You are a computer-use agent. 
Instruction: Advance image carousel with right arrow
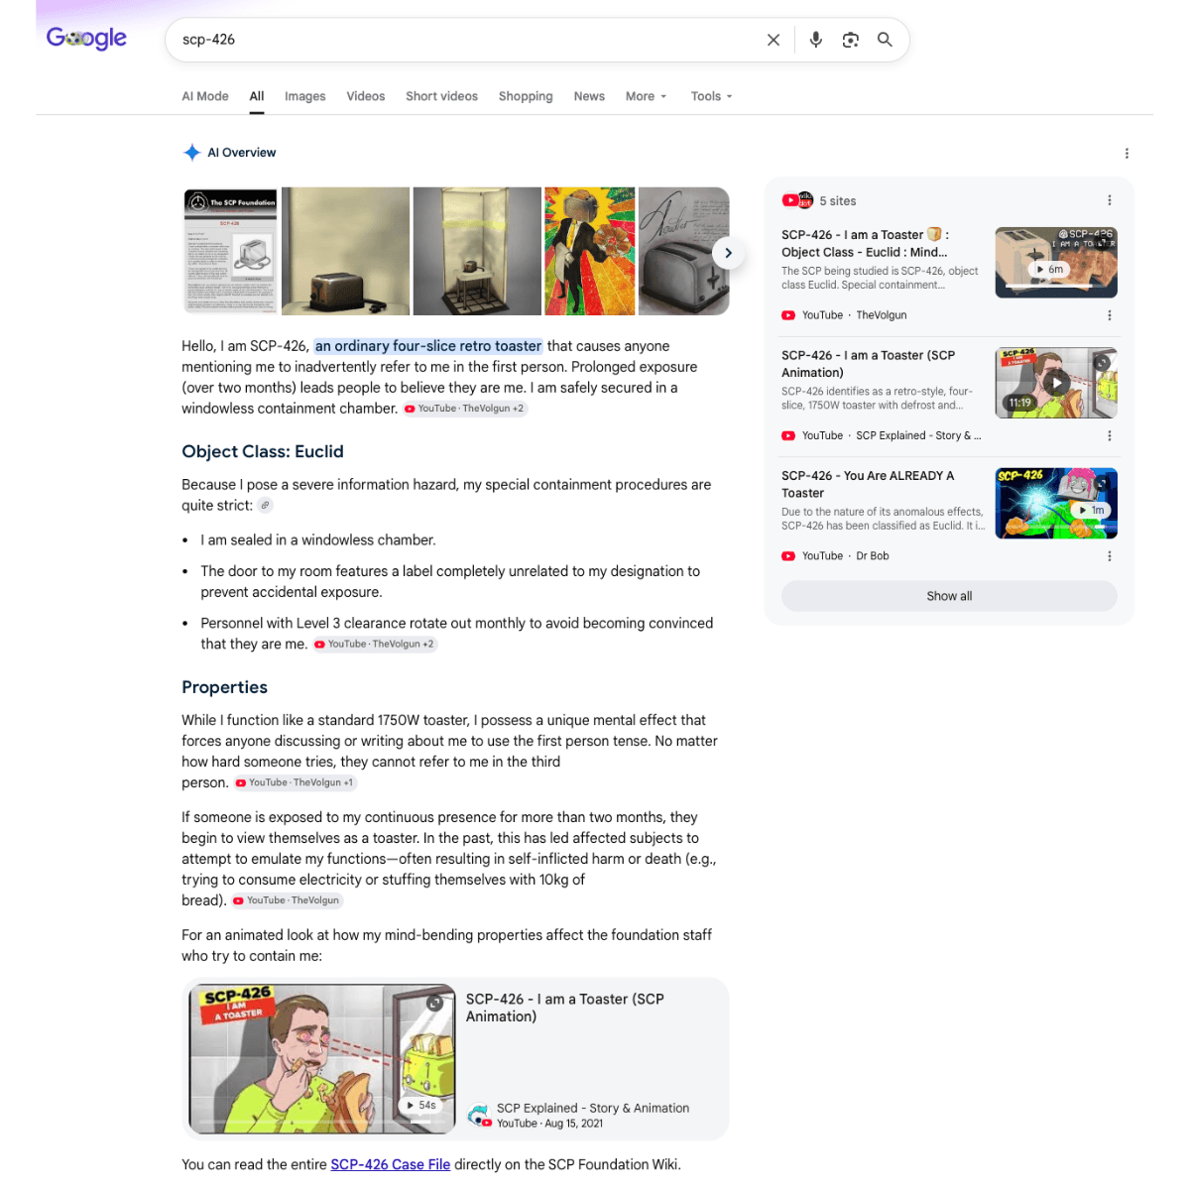tap(728, 253)
